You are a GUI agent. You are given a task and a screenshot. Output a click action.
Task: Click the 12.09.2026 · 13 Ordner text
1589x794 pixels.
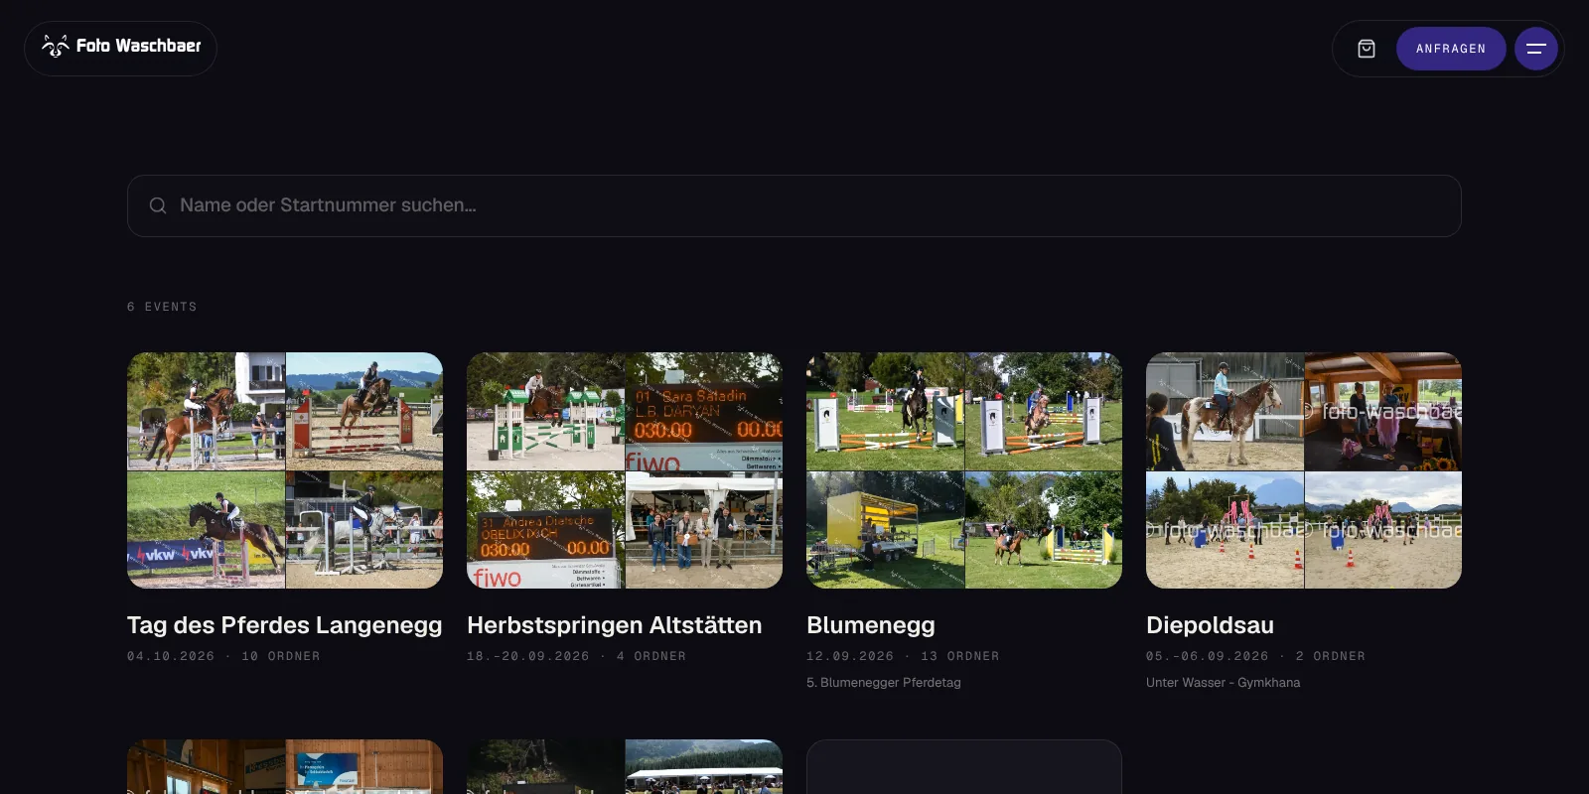(903, 656)
